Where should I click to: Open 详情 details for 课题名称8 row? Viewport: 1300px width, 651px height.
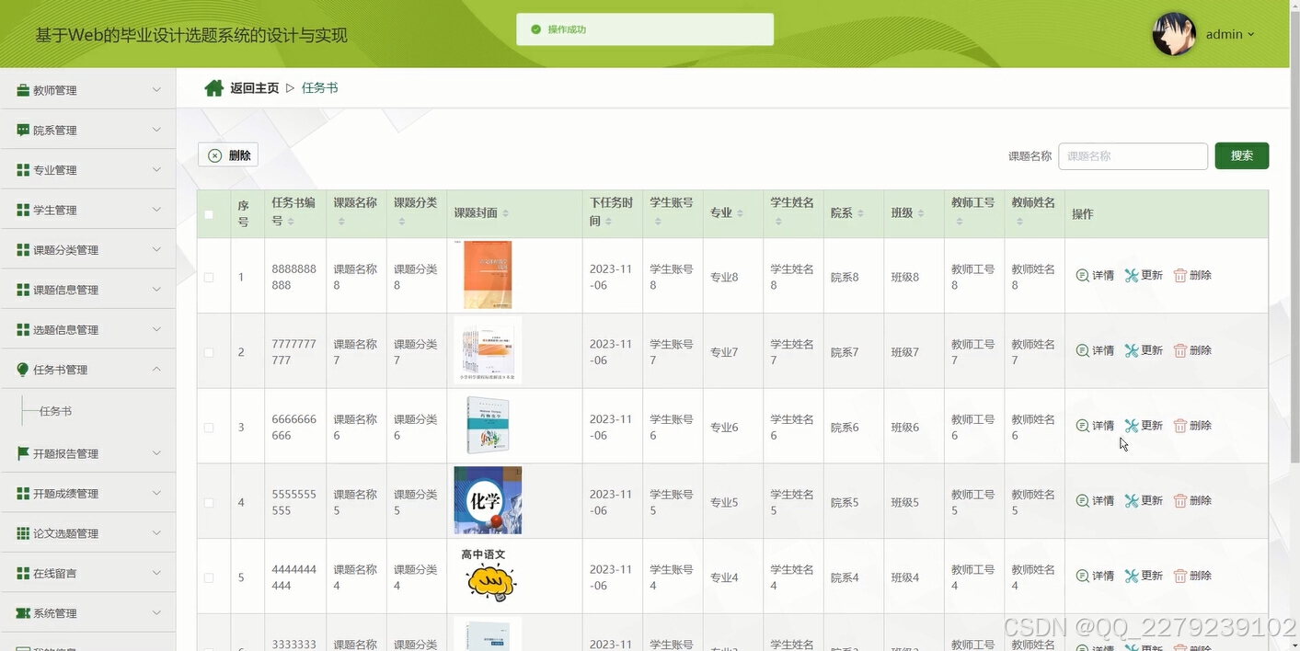1094,275
